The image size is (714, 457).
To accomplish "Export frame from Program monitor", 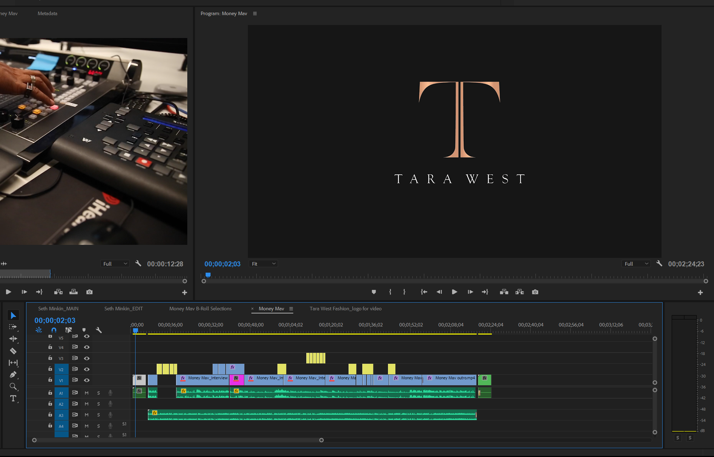I will (535, 292).
